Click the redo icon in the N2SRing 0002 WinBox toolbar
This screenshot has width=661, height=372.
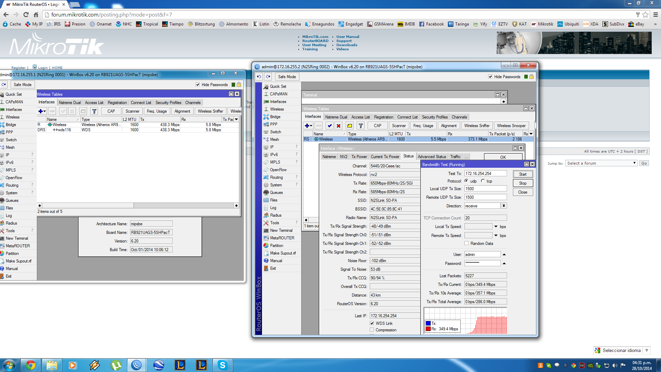268,77
